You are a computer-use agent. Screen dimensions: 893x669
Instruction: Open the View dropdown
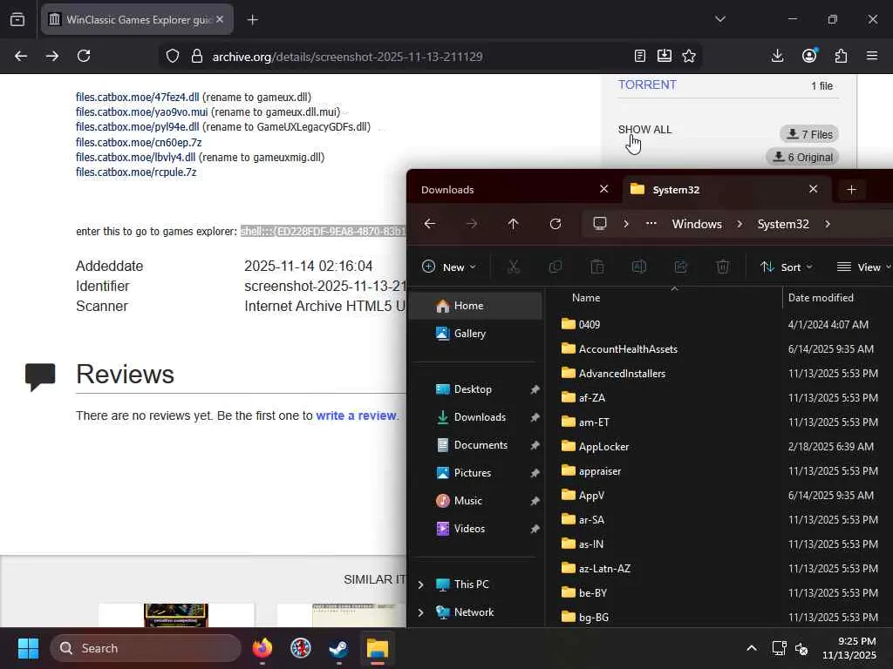click(863, 267)
